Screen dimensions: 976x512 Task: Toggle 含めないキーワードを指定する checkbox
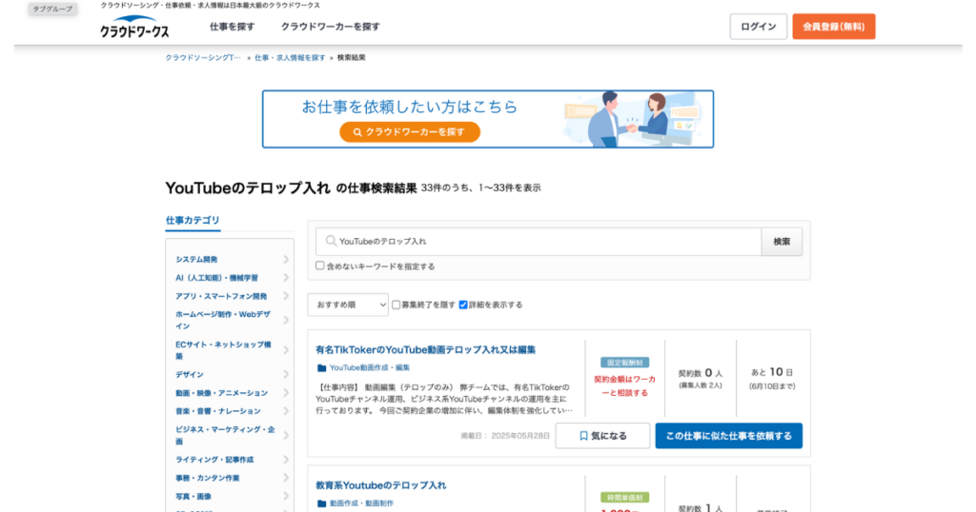[x=320, y=266]
